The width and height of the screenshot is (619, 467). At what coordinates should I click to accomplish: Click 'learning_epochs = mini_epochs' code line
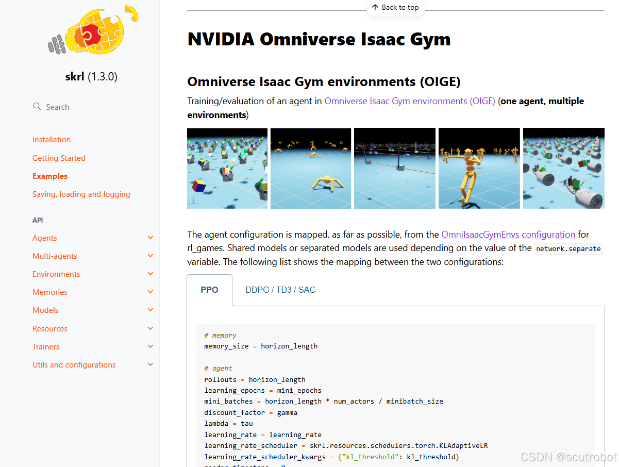263,391
